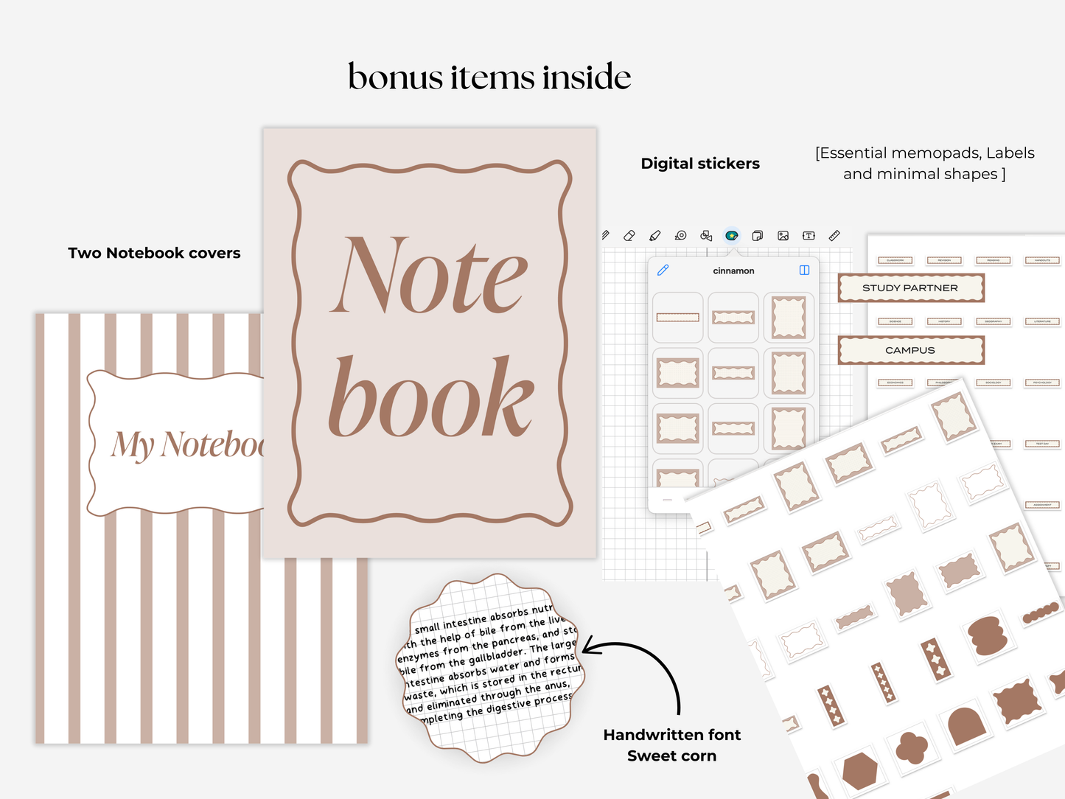Tap the blue pencil edit icon in cinnamon panel
The height and width of the screenshot is (799, 1065).
(x=663, y=271)
